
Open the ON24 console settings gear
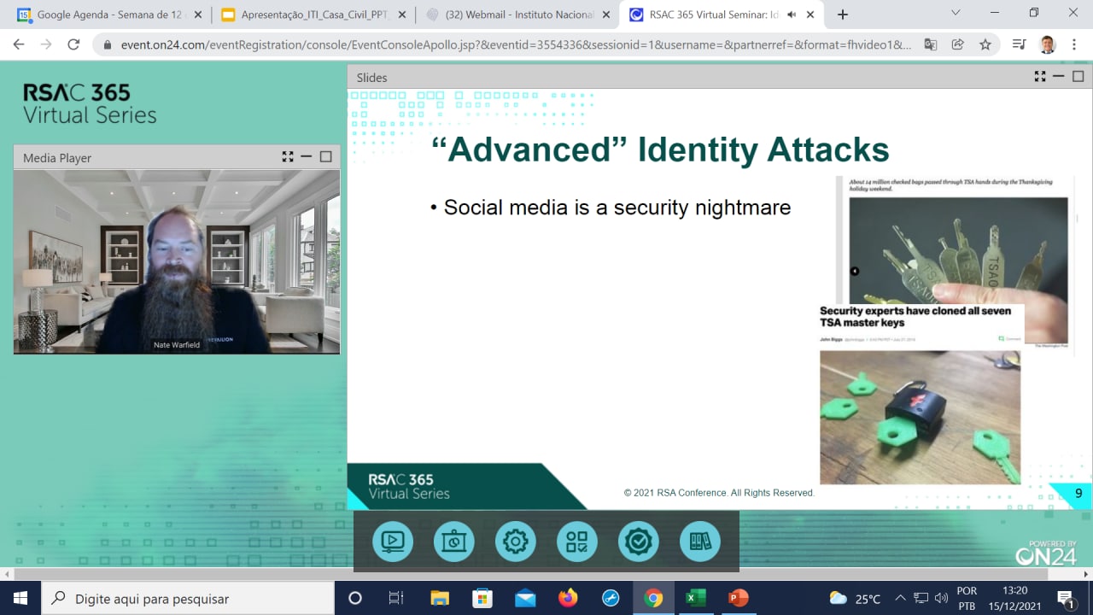[x=515, y=542]
